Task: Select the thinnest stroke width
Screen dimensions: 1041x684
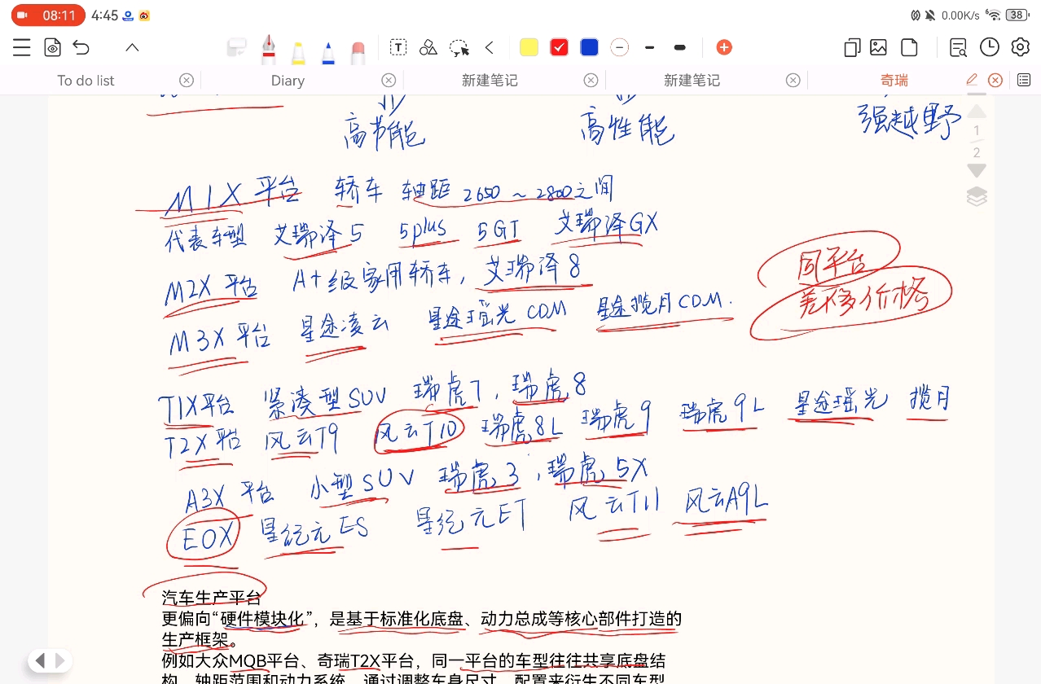Action: point(620,47)
